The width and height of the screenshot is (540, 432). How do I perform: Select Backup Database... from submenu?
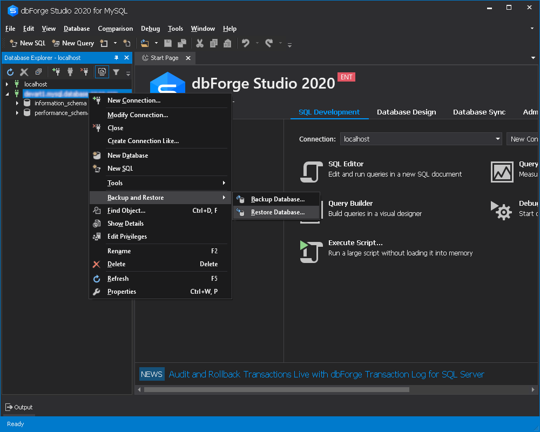pos(276,199)
